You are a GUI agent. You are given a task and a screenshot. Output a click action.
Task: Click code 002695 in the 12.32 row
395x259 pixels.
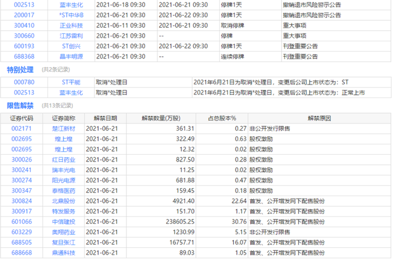(22, 149)
